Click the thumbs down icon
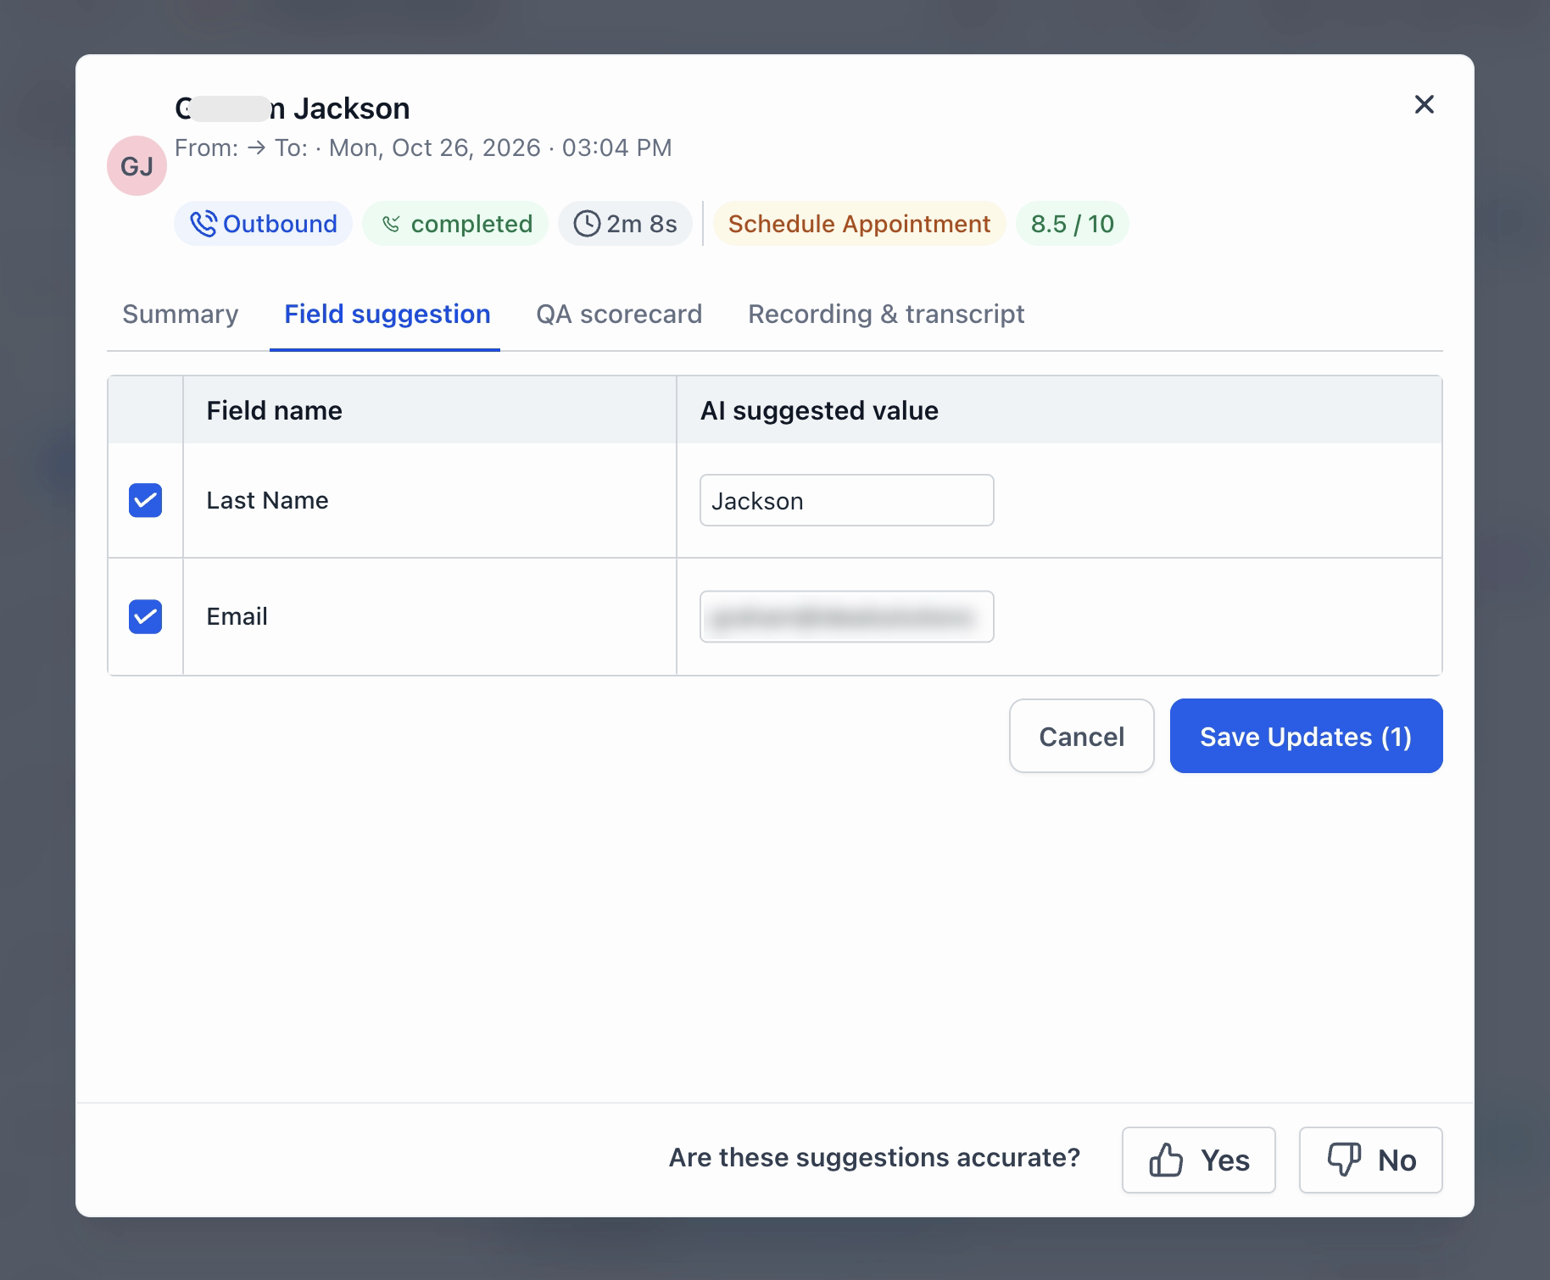 (1344, 1160)
